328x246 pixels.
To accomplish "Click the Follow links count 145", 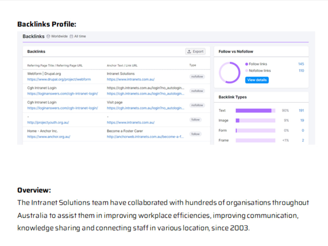I will point(301,64).
